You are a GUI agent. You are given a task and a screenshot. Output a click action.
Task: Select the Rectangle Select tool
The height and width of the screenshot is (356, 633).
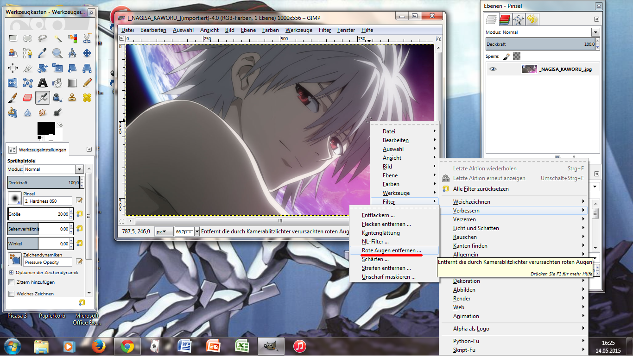pyautogui.click(x=13, y=38)
